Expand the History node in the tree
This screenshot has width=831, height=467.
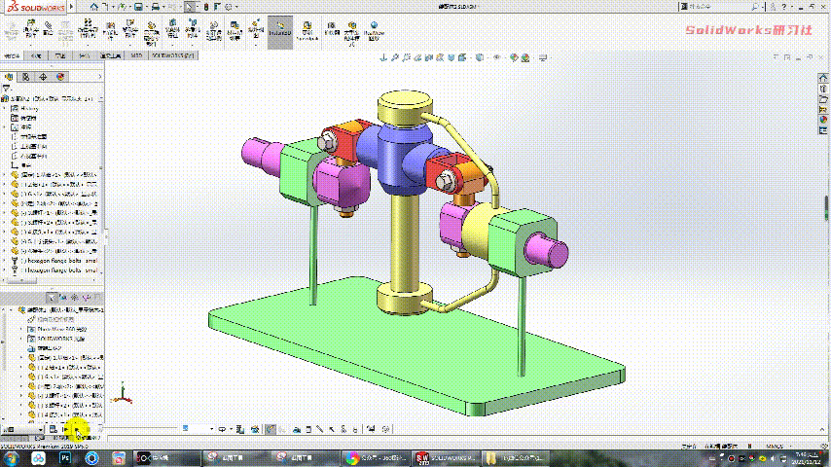[5, 108]
